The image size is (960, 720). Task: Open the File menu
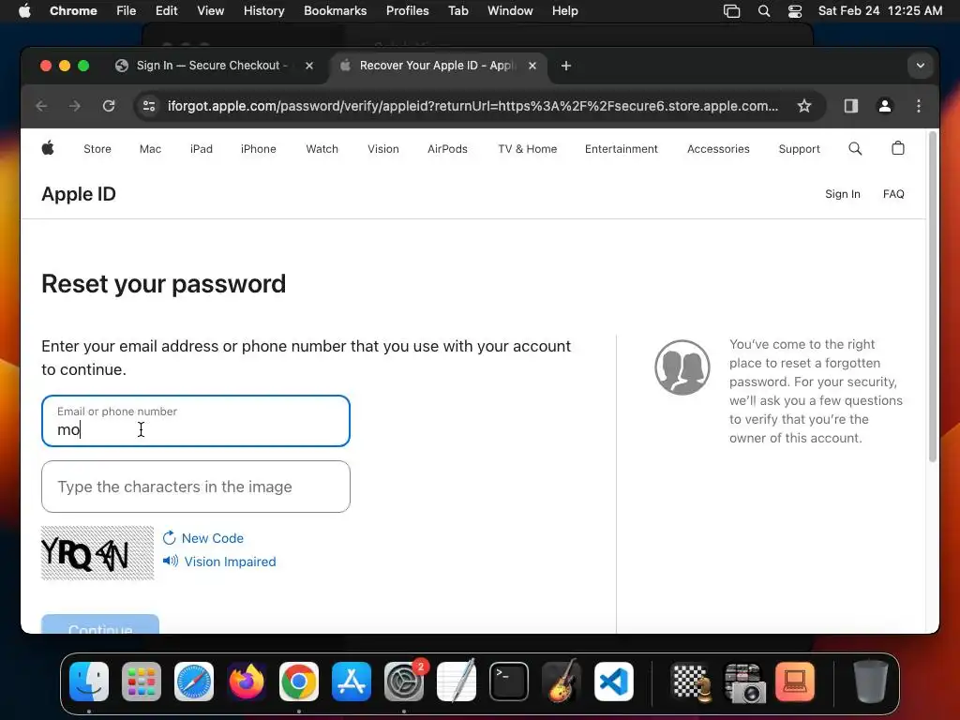[x=127, y=11]
